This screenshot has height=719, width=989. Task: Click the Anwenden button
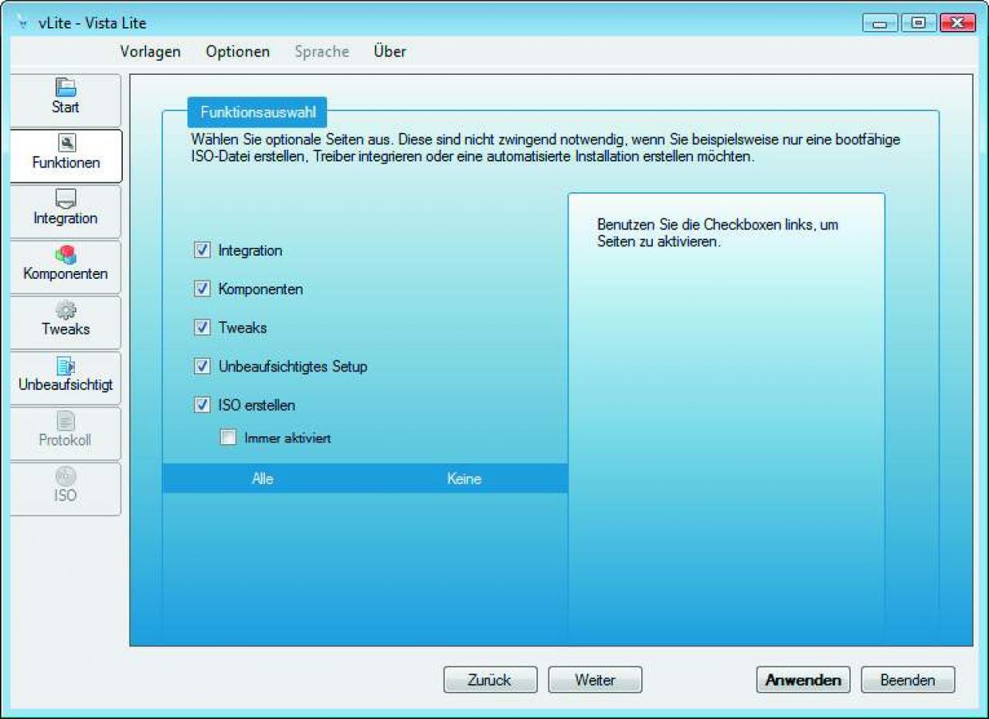tap(804, 680)
